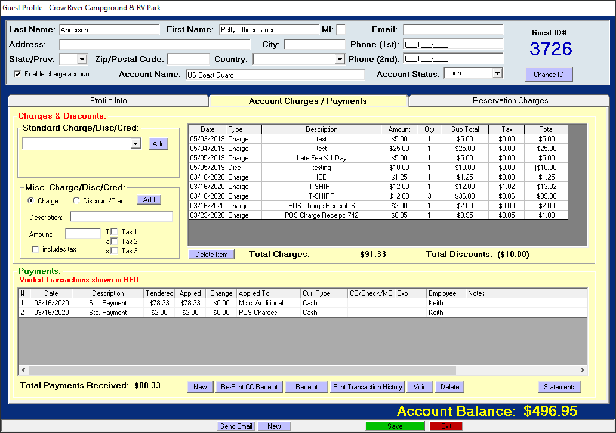Click the payments Tendered column header
The height and width of the screenshot is (433, 616).
tap(159, 293)
